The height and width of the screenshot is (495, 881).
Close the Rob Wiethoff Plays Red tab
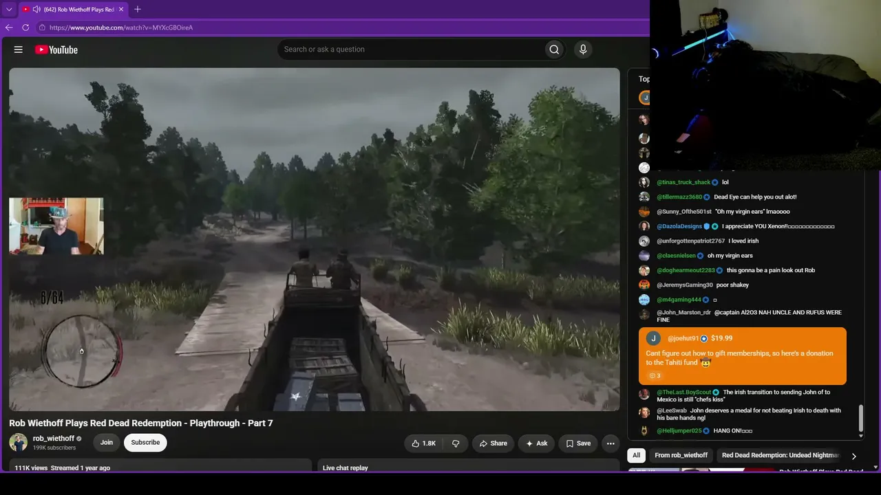[121, 10]
